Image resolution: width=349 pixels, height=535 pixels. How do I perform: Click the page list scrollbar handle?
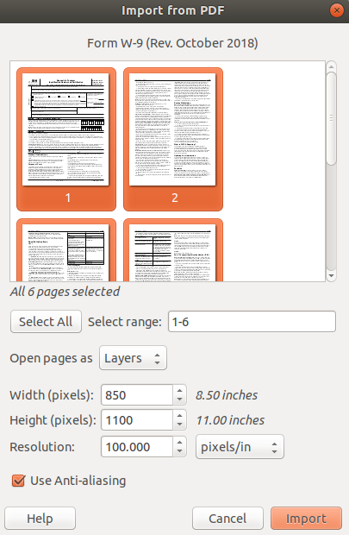[331, 118]
